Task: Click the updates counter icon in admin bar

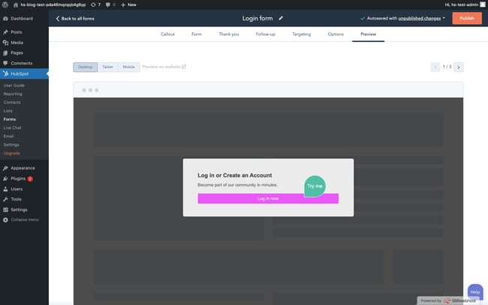Action: 95,5
